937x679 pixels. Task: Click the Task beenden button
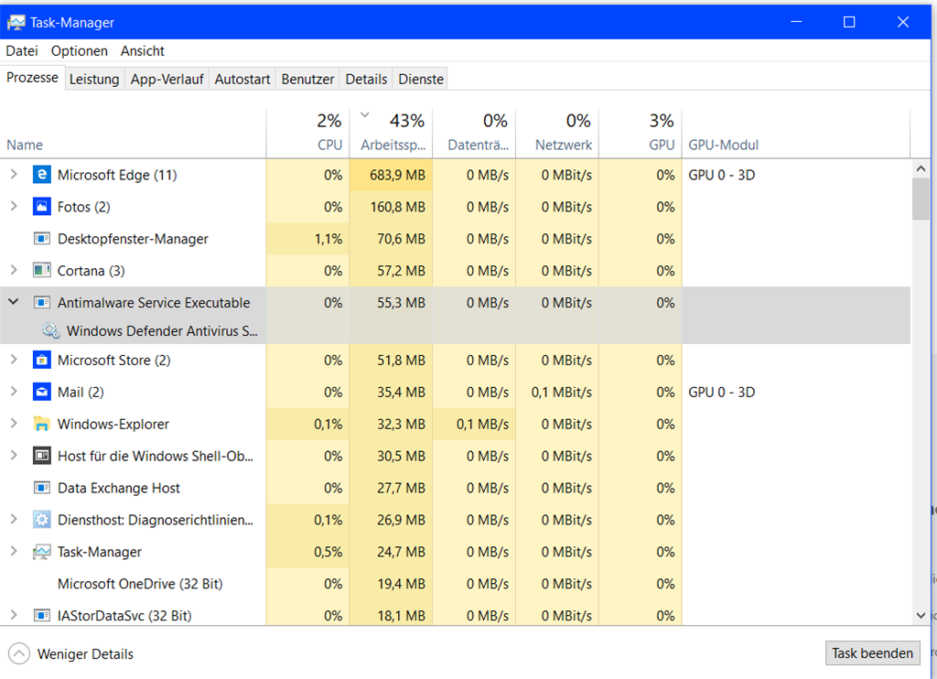click(x=872, y=653)
